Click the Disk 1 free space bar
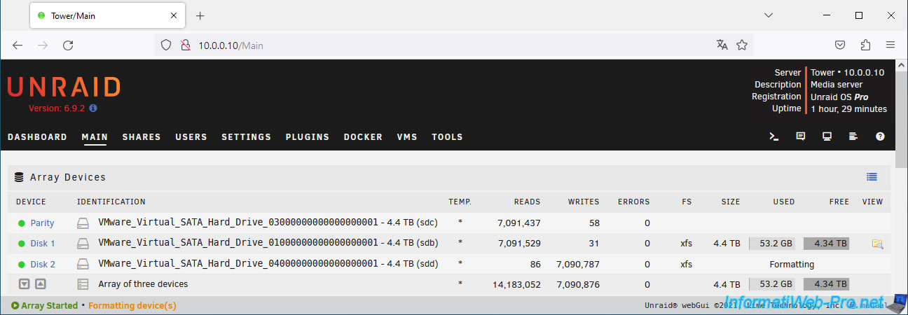The width and height of the screenshot is (908, 315). pyautogui.click(x=826, y=244)
